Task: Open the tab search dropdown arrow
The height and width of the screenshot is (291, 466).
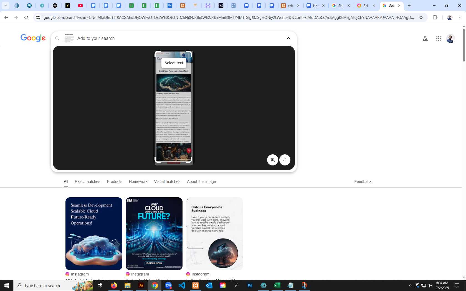Action: [6, 6]
